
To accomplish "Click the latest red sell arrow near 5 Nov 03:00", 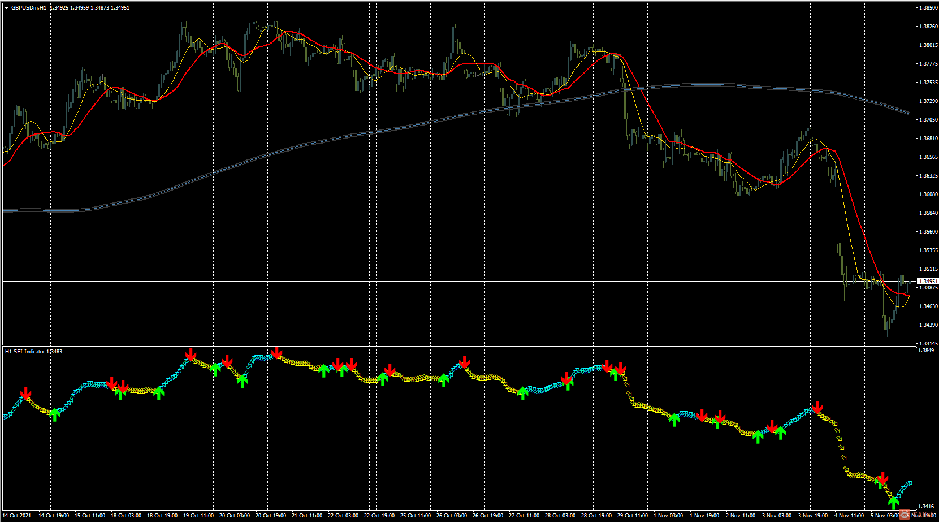I will point(883,478).
